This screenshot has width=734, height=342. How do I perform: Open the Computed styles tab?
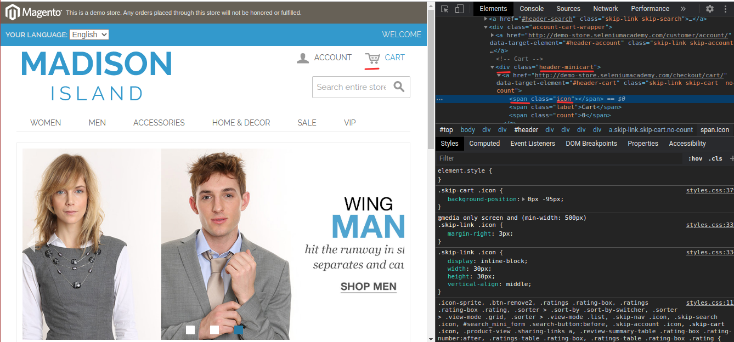[484, 144]
